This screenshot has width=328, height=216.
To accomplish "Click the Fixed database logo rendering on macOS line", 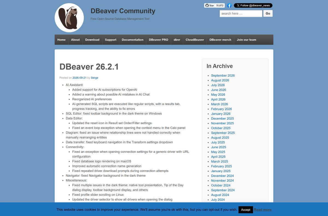I will (102, 161).
